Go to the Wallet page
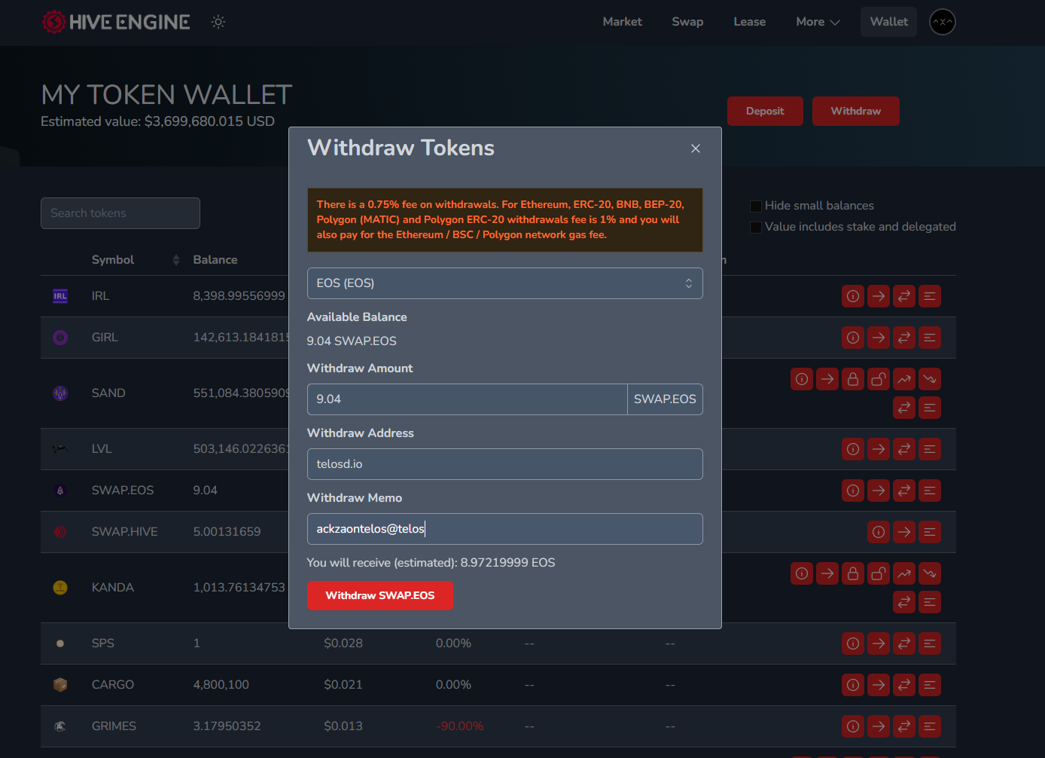This screenshot has width=1045, height=758. [x=889, y=22]
